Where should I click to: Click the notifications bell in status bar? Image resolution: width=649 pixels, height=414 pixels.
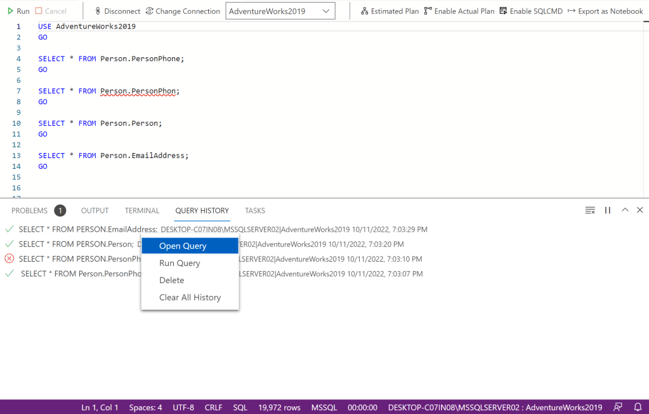click(x=638, y=407)
